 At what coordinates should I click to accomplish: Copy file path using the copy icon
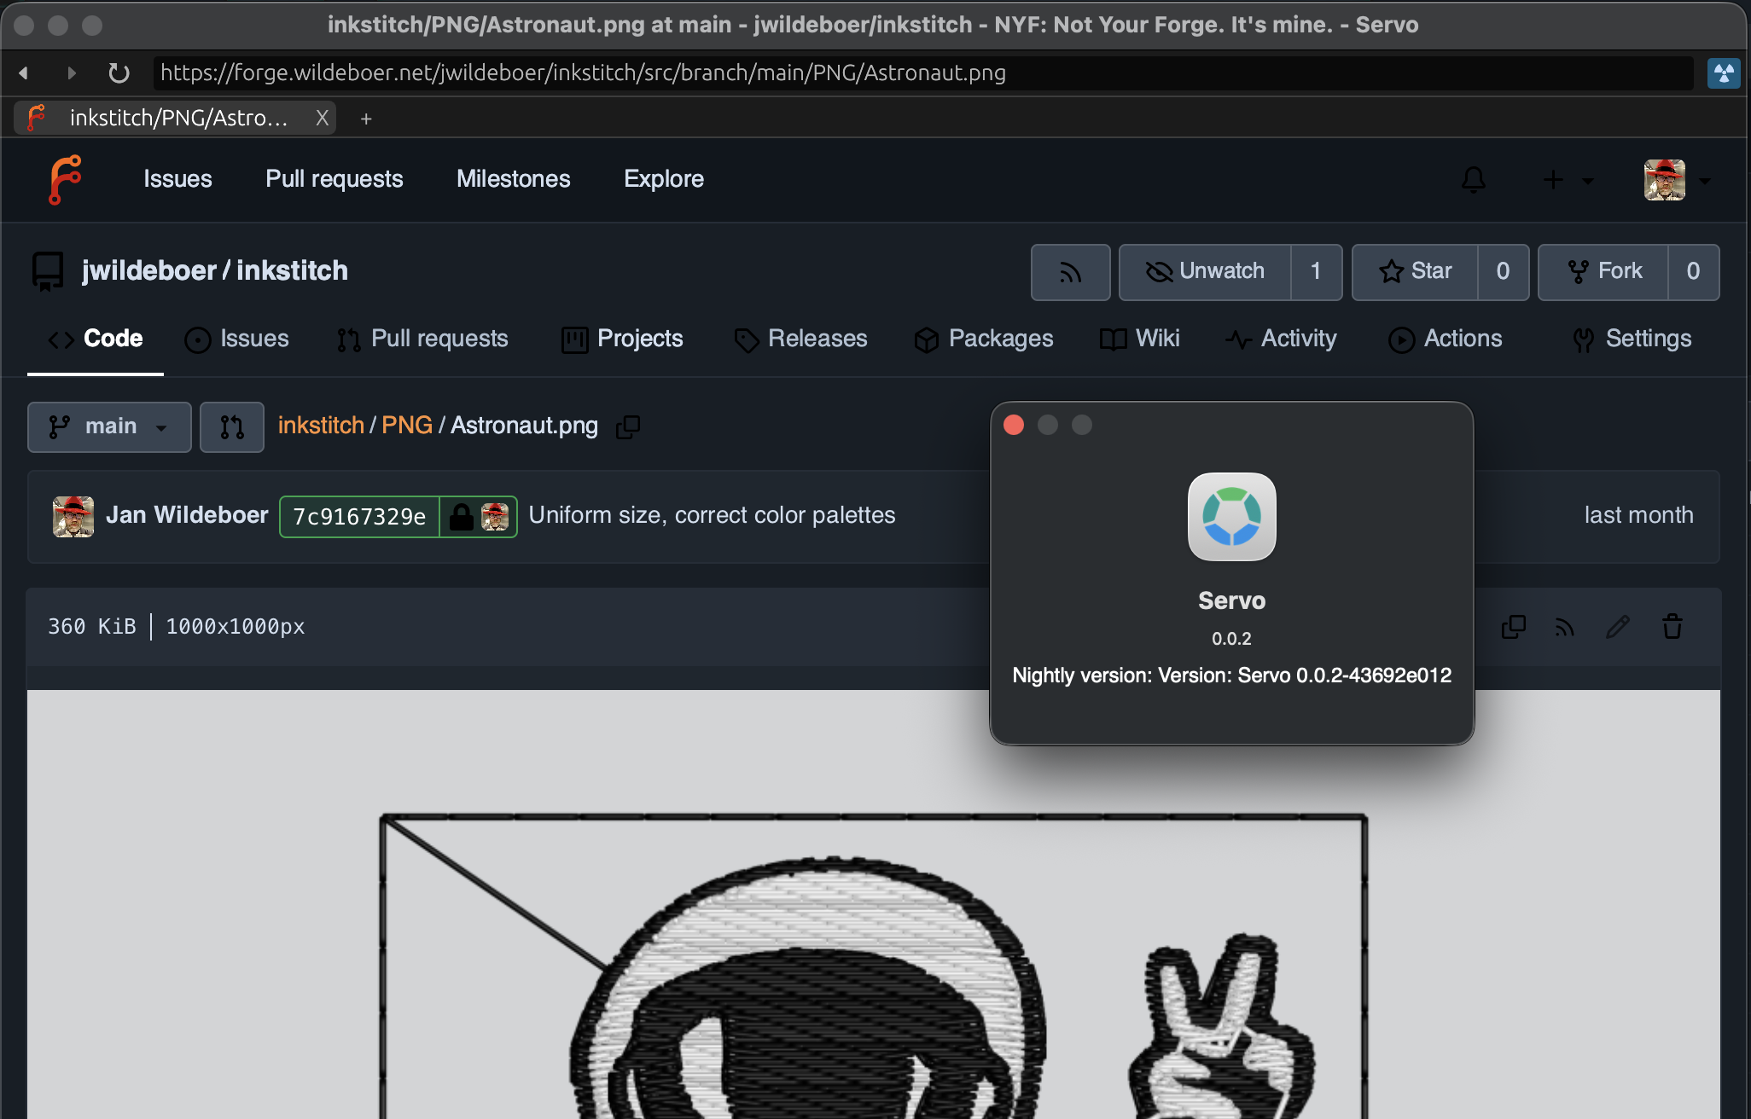tap(628, 426)
